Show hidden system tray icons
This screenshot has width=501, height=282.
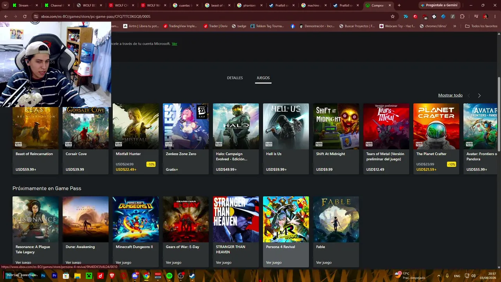point(439,276)
